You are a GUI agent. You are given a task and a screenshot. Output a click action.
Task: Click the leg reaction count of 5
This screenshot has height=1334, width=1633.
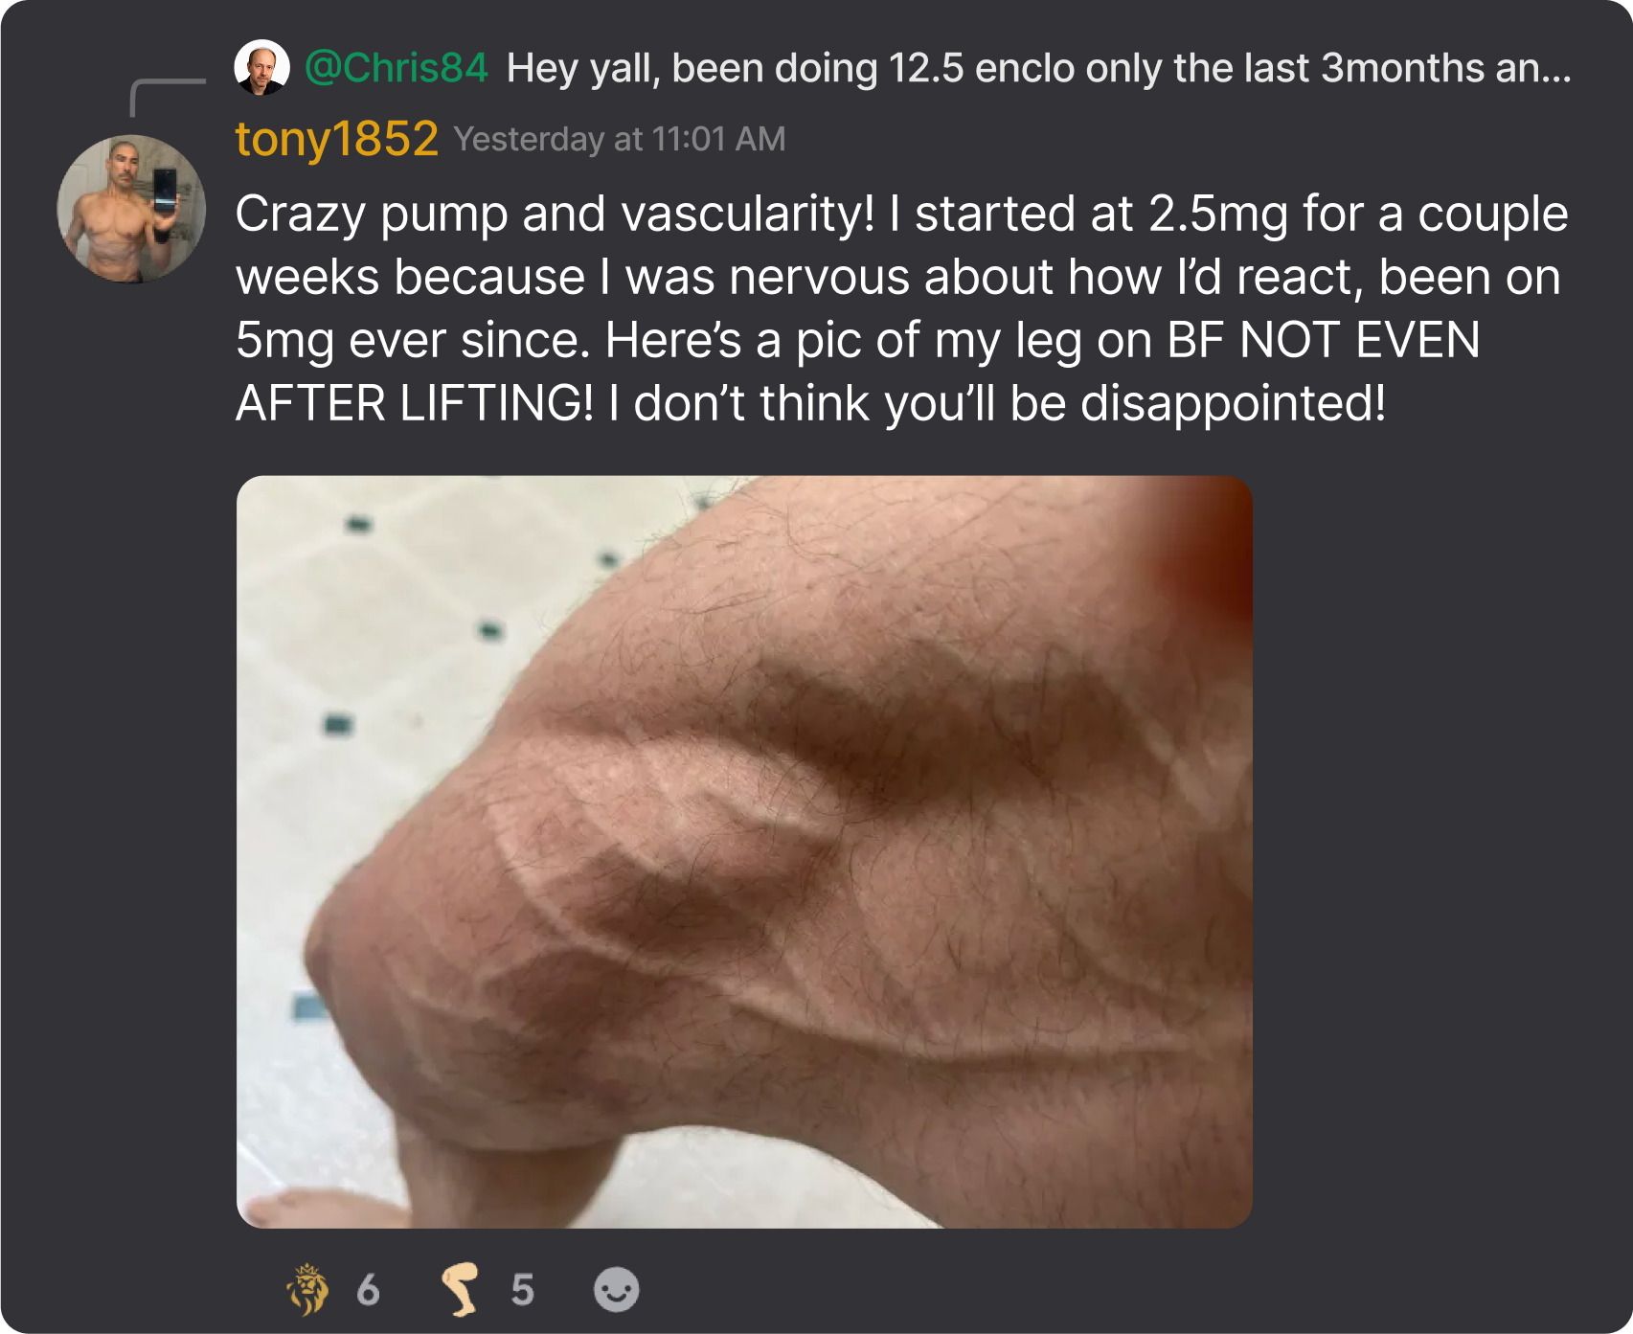click(522, 1291)
